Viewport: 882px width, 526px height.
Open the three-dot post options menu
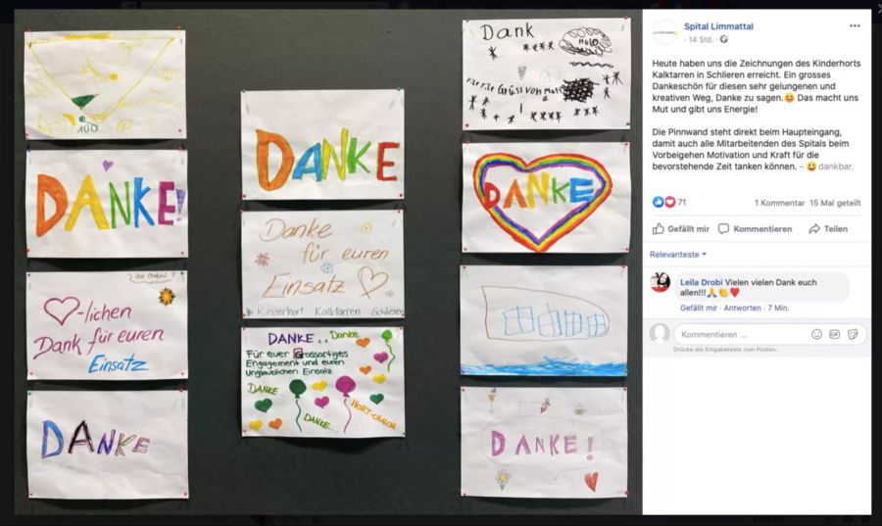tap(855, 25)
